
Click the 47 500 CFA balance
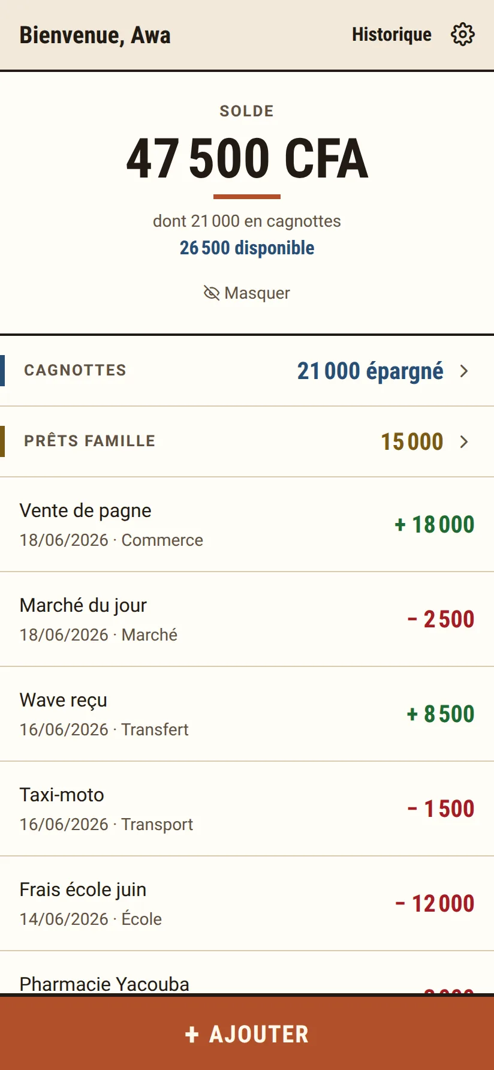(x=247, y=159)
